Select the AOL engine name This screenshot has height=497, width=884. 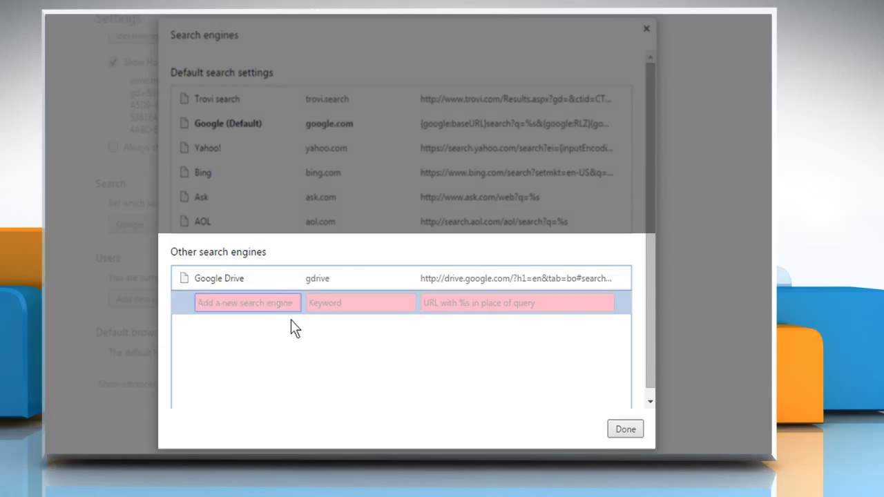click(202, 222)
